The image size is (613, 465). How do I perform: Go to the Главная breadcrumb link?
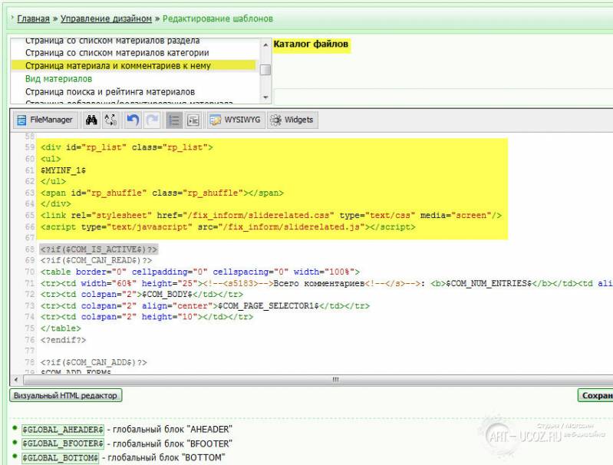pyautogui.click(x=33, y=18)
